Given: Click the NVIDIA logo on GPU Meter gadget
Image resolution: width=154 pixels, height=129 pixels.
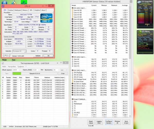Looking at the screenshot, I should [139, 32].
